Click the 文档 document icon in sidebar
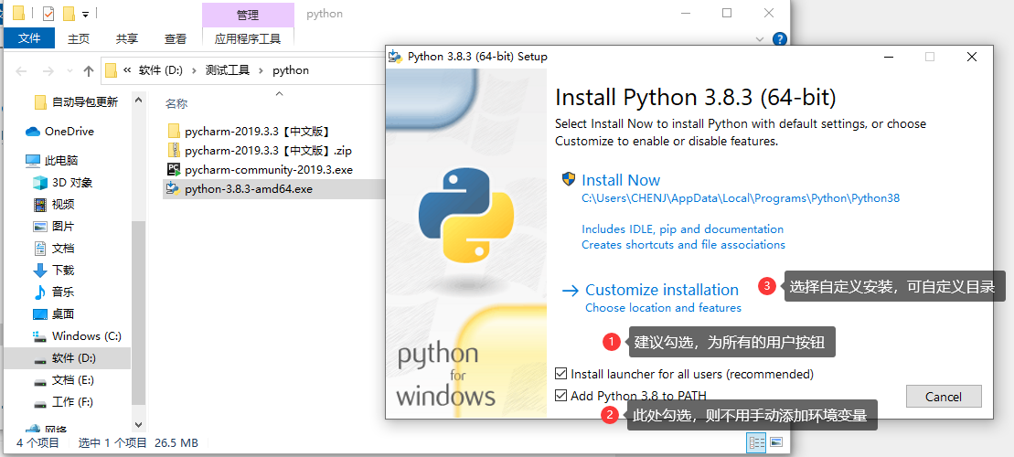The width and height of the screenshot is (1014, 457). [x=41, y=249]
